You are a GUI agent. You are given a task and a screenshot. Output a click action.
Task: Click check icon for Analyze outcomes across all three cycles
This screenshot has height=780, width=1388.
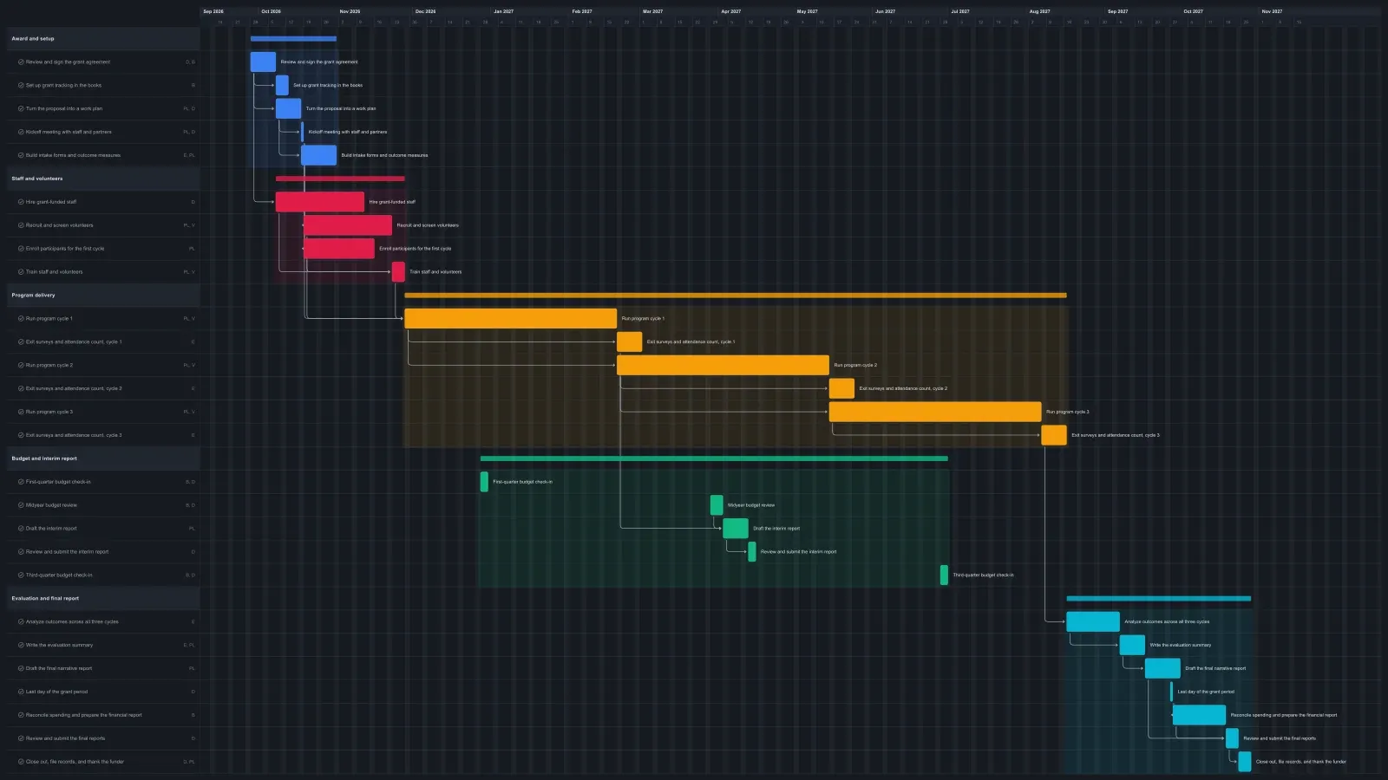21,622
